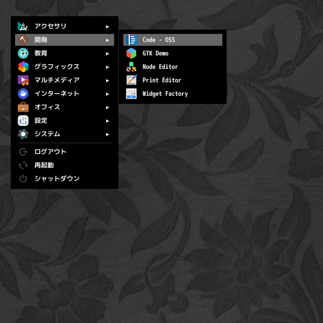Launch GTK Demo
This screenshot has height=323, width=323.
(x=173, y=53)
